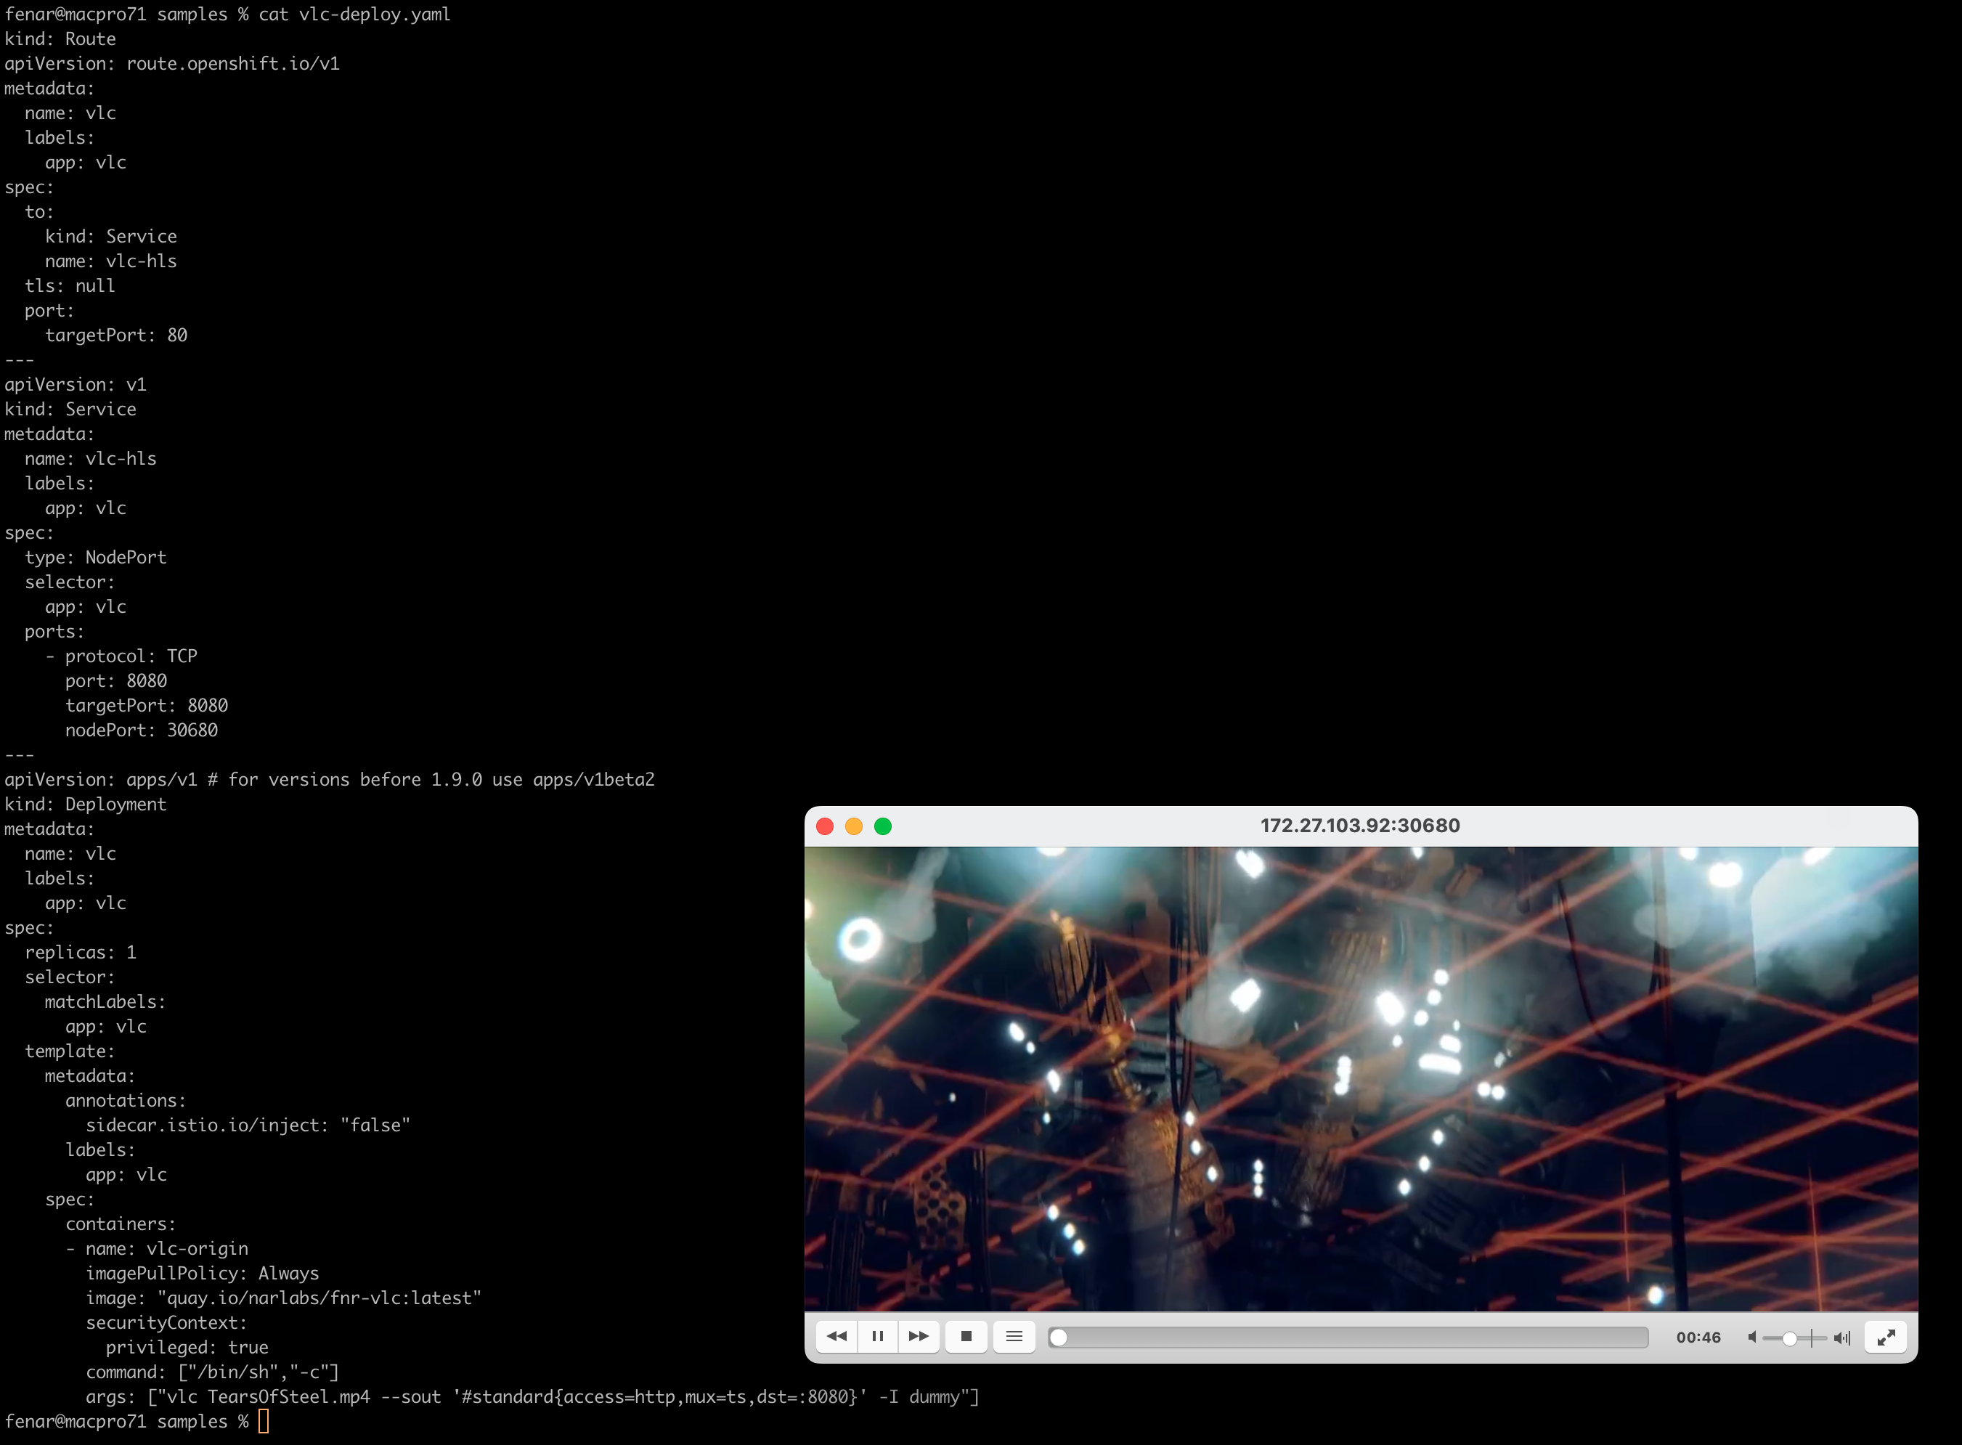Mute audio with low-volume speaker icon
Image resolution: width=1962 pixels, height=1445 pixels.
coord(1752,1338)
